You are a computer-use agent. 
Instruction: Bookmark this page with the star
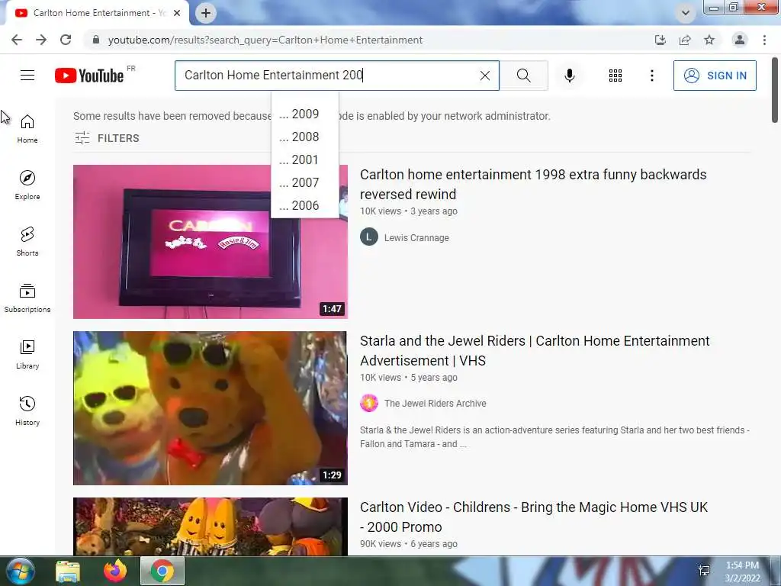click(709, 40)
